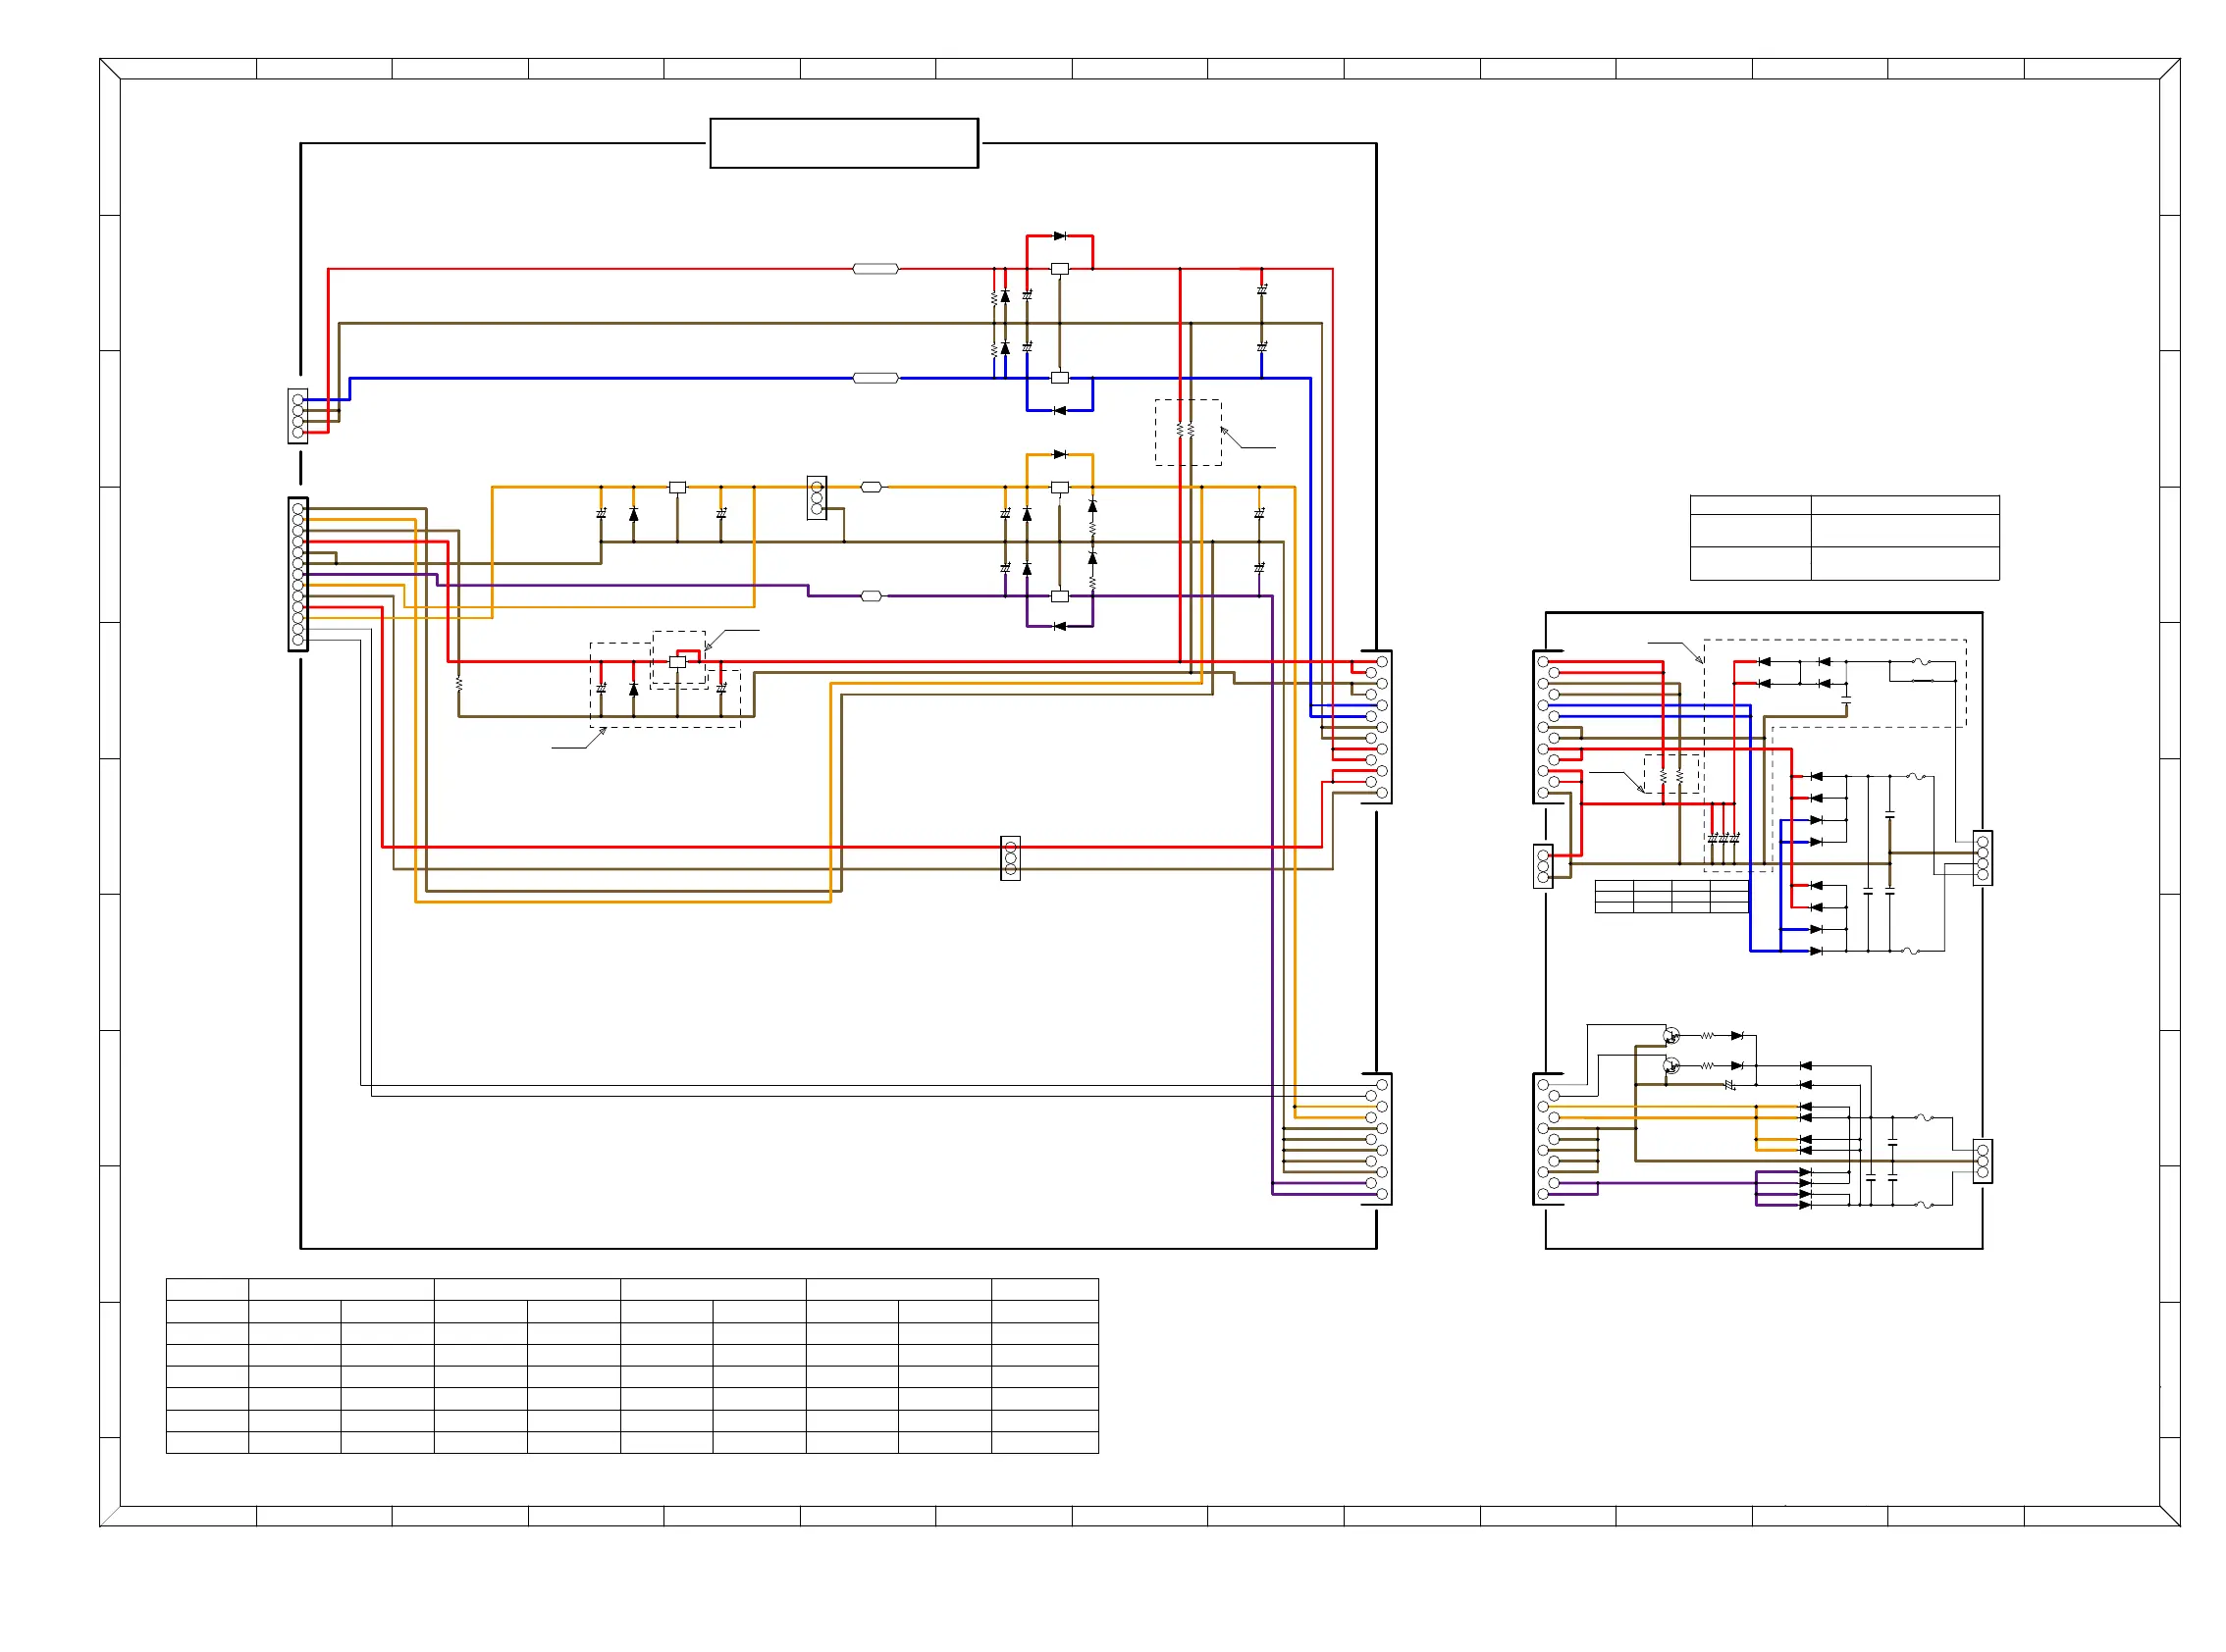Click the small fuse on the purple line

871,596
